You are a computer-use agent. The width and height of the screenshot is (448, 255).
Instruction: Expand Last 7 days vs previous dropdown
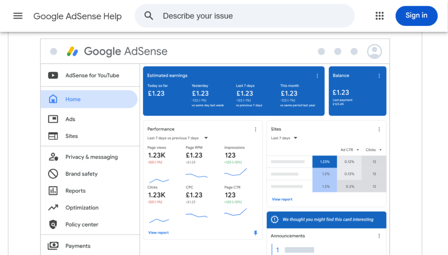(206, 138)
